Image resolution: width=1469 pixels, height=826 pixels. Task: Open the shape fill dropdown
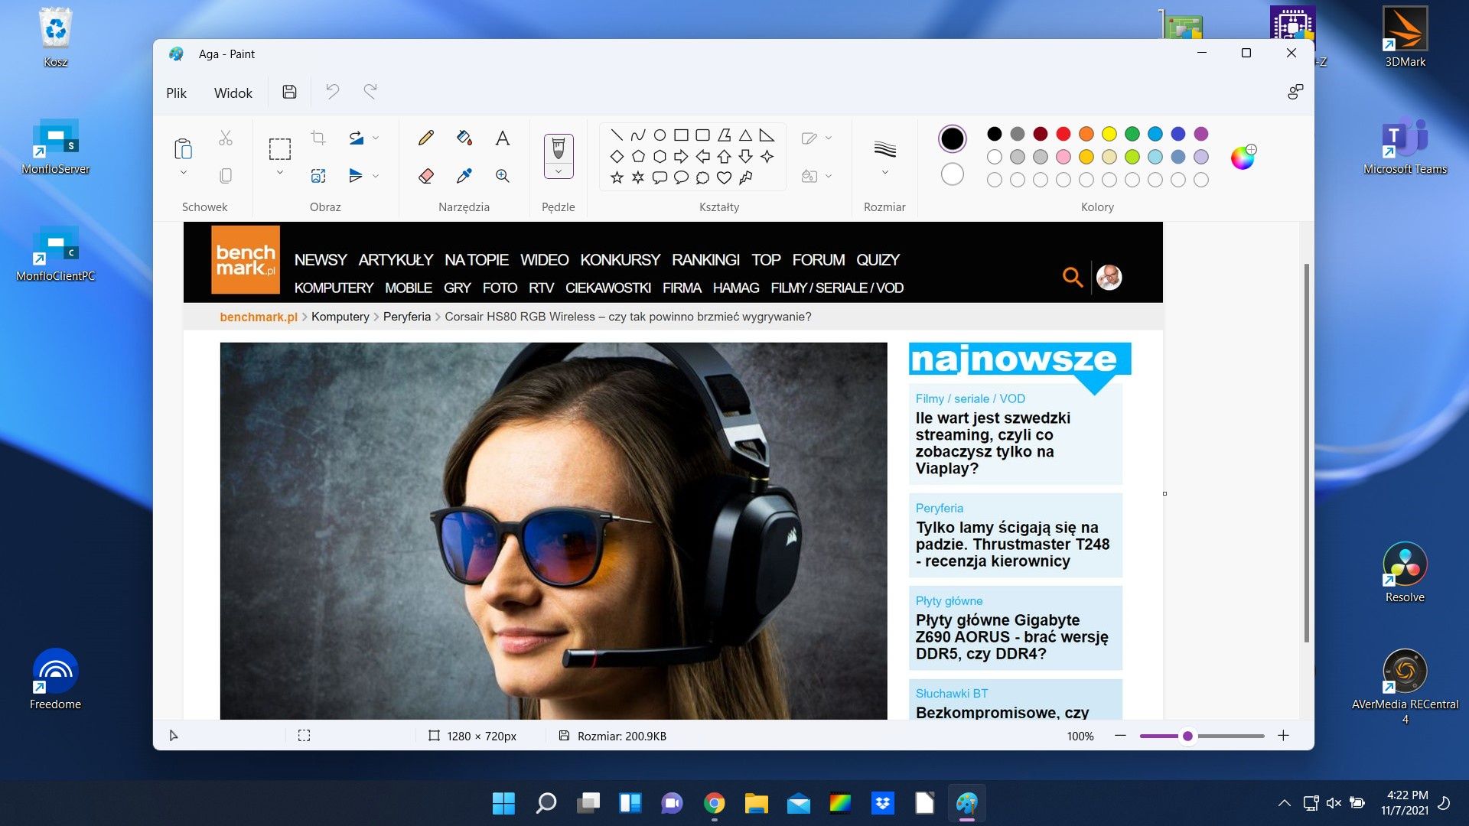coord(829,177)
